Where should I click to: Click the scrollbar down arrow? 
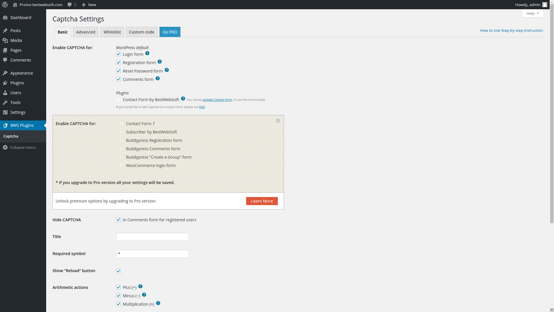click(x=552, y=310)
